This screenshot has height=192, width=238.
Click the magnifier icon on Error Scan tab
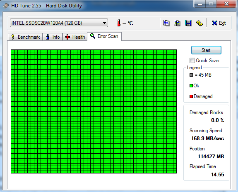93,36
